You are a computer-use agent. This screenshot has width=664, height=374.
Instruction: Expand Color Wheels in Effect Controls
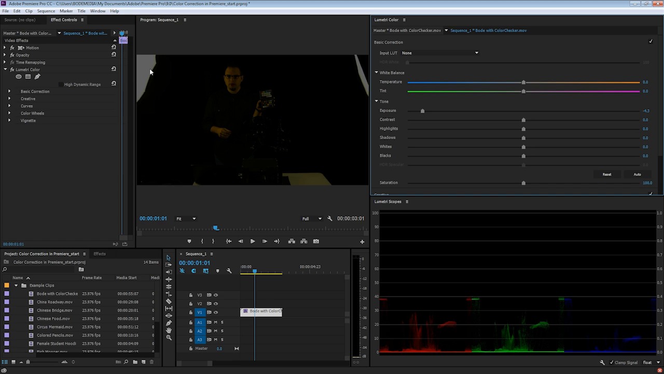coord(9,113)
